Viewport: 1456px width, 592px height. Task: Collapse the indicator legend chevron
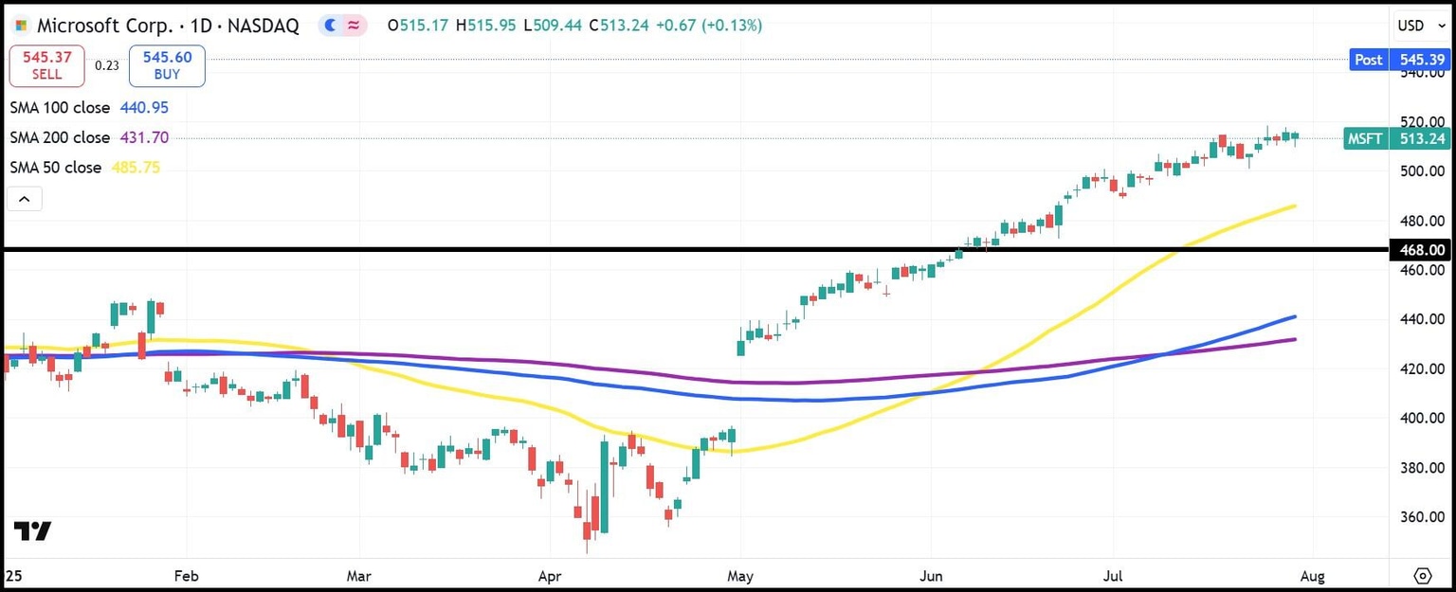[24, 198]
